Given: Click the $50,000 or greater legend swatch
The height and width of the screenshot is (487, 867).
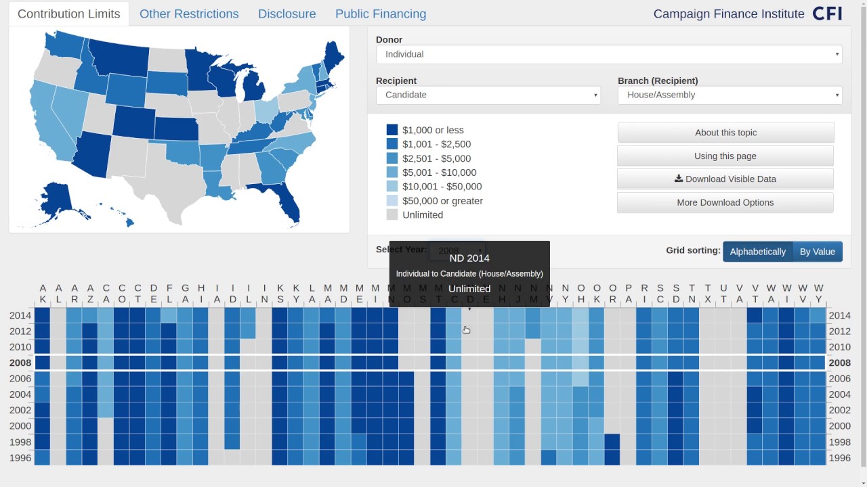Looking at the screenshot, I should [x=392, y=200].
